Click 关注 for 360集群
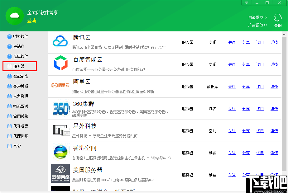The image size is (288, 193). (x=232, y=109)
